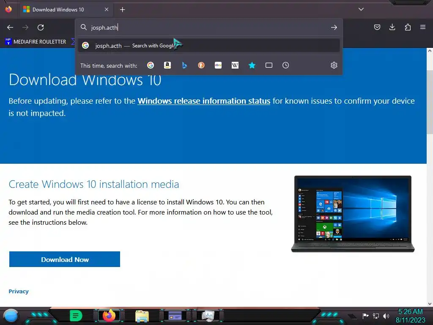Click 'Create Windows 10 installation media' heading
Viewport: 433px width, 325px height.
pyautogui.click(x=93, y=185)
